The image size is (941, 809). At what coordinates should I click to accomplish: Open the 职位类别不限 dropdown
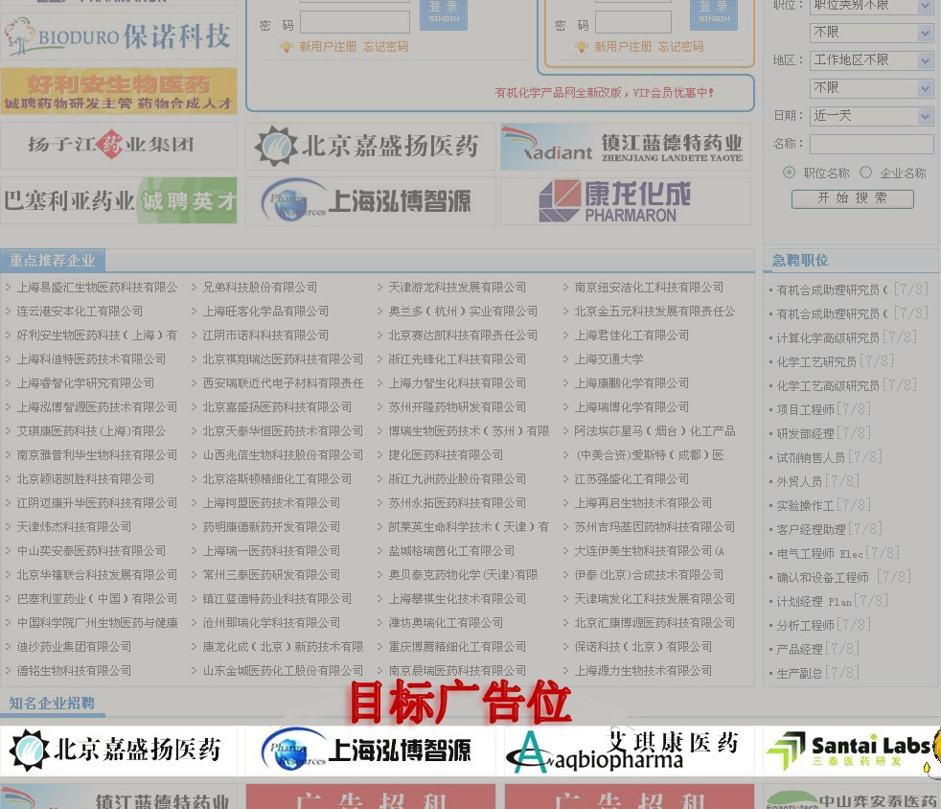871,7
